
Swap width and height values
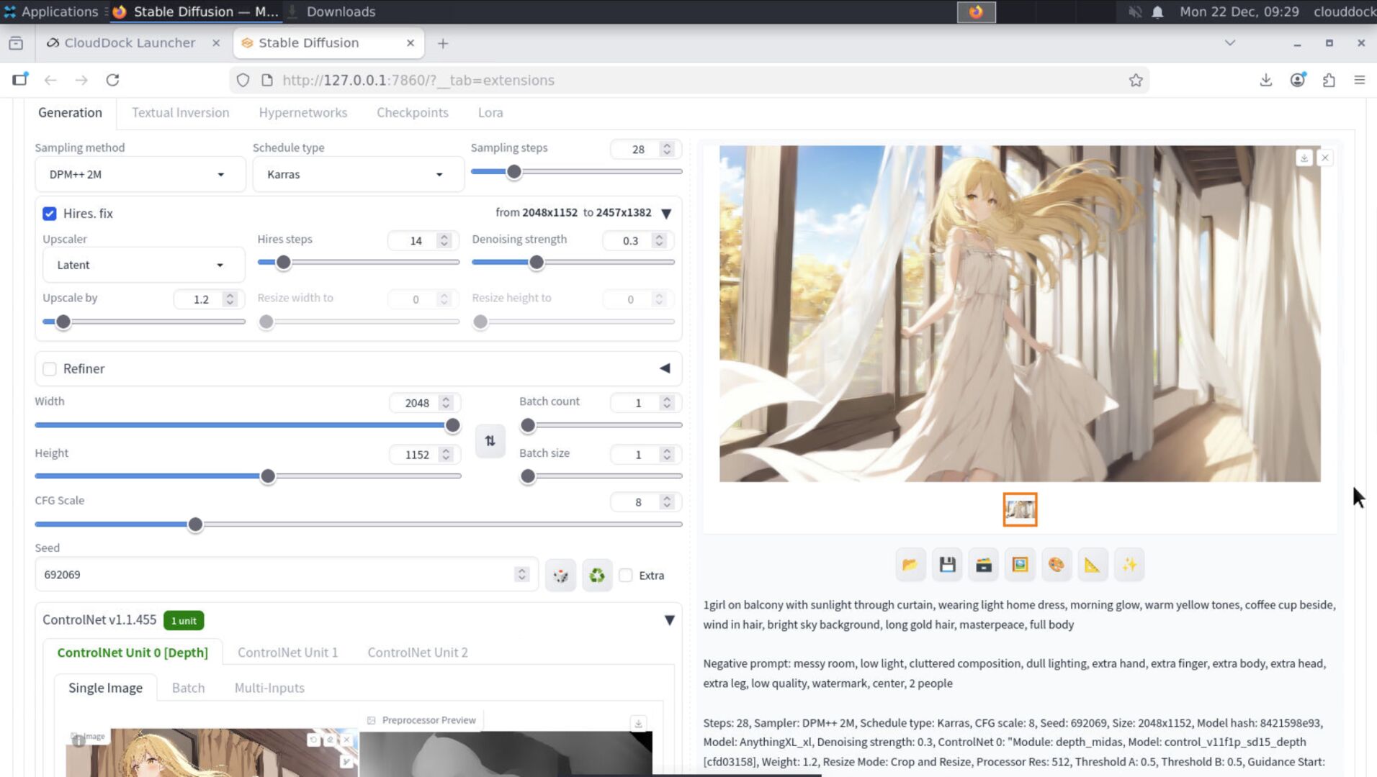pyautogui.click(x=490, y=441)
